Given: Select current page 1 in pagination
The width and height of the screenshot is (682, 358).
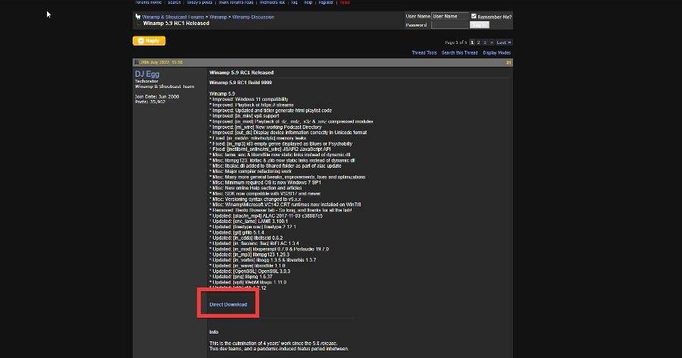Looking at the screenshot, I should 472,42.
